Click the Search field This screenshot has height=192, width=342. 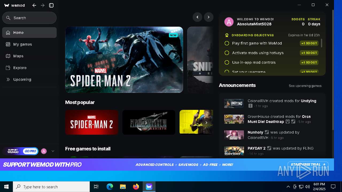click(29, 18)
